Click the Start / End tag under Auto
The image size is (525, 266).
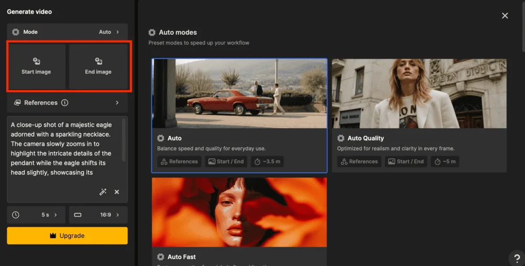click(x=226, y=161)
